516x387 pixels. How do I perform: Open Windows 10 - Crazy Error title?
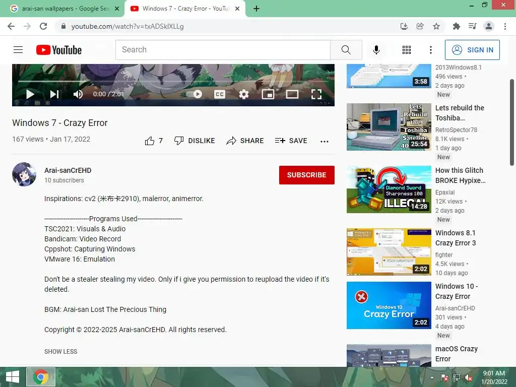457,291
